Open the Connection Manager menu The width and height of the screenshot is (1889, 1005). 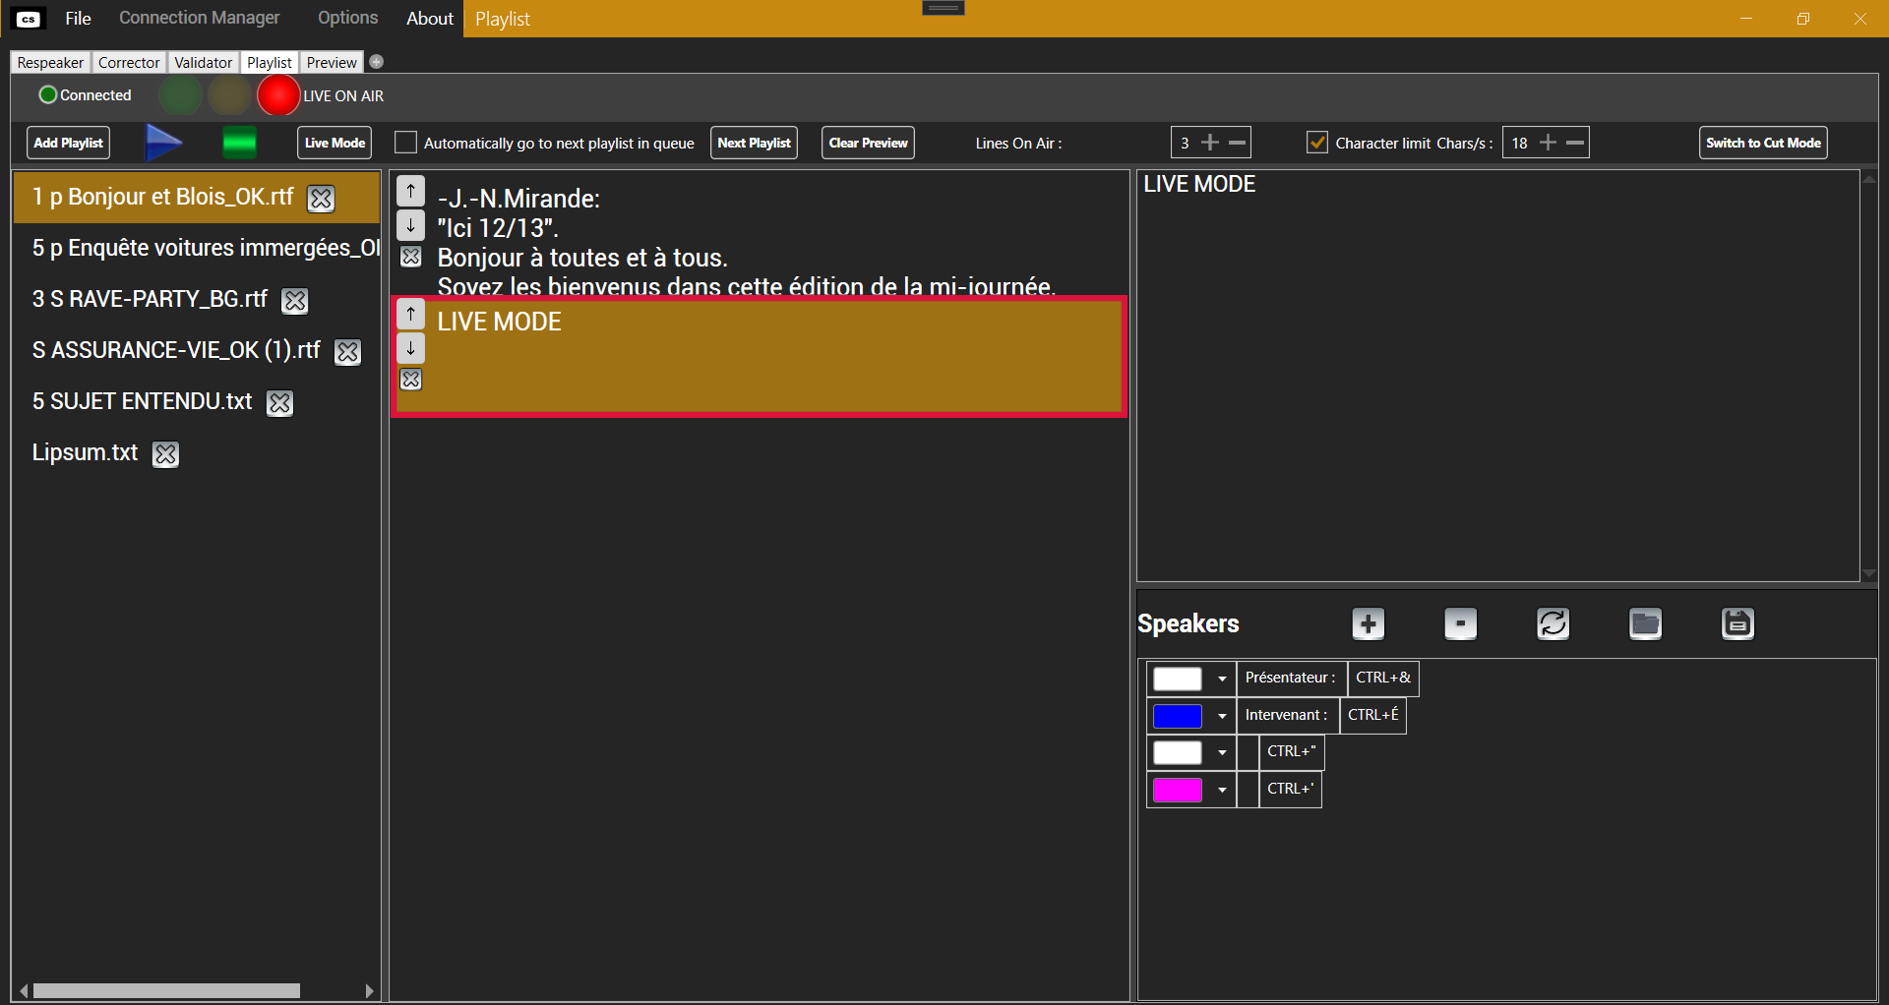click(199, 18)
